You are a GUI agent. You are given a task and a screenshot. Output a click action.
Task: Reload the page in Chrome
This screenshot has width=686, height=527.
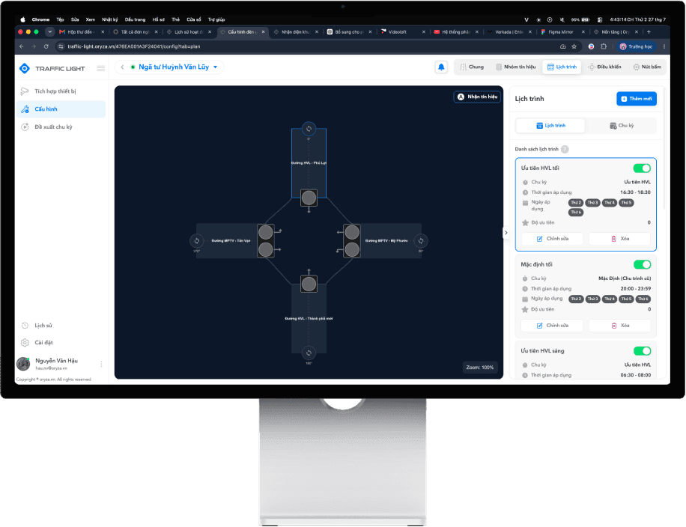tap(46, 46)
